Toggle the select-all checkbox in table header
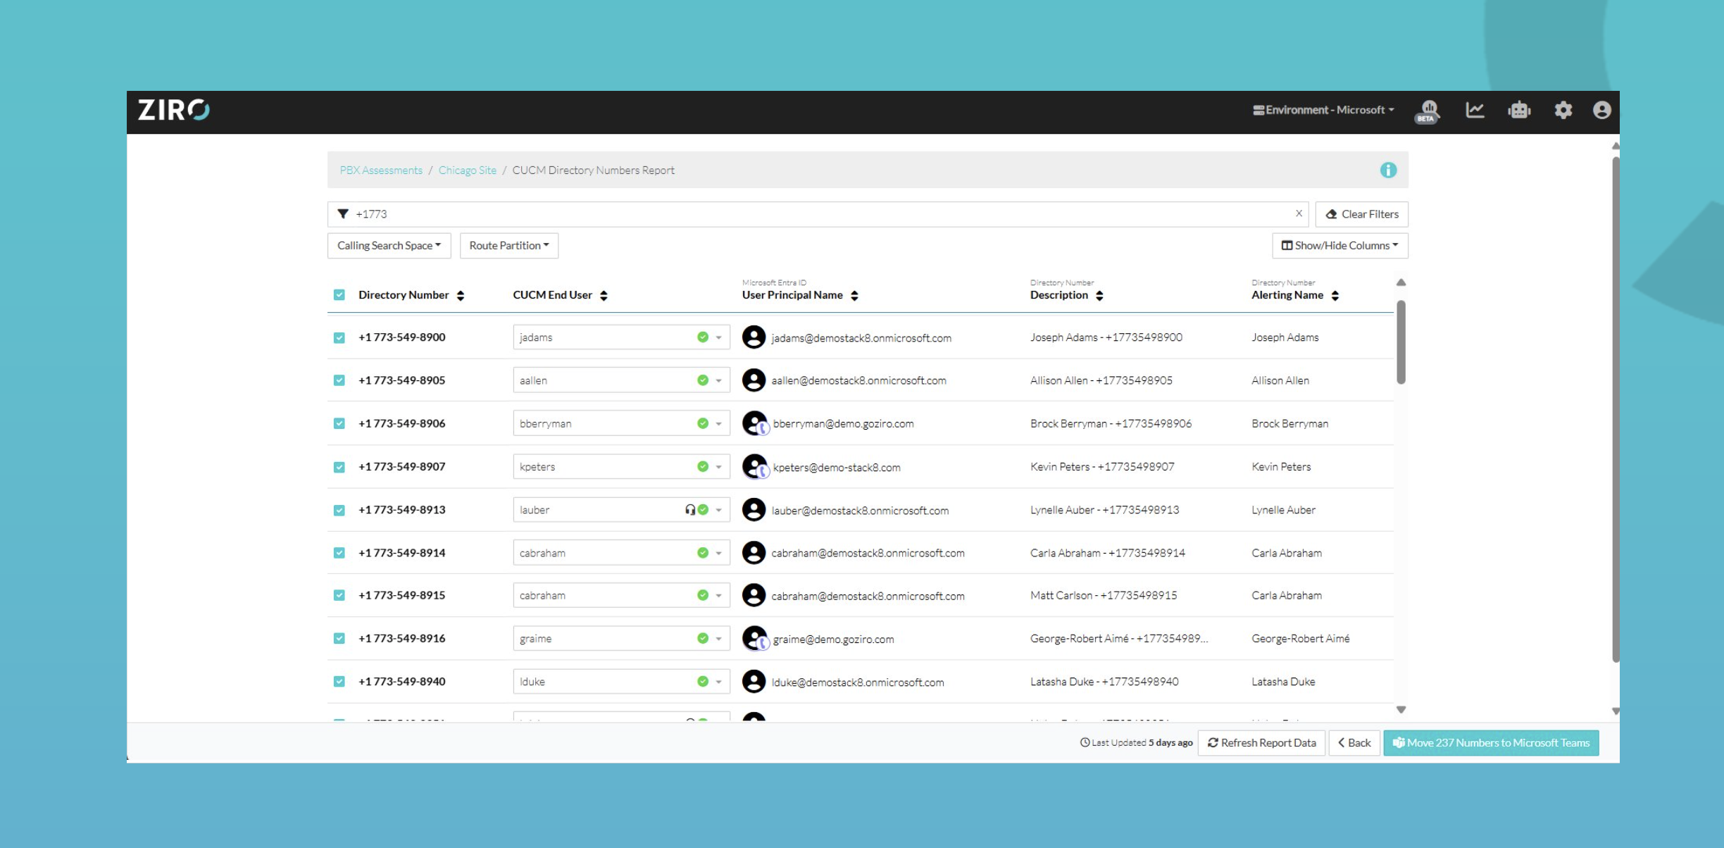The image size is (1724, 848). point(339,294)
